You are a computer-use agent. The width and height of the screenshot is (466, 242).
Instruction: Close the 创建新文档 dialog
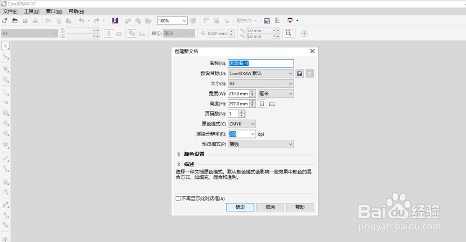point(312,51)
